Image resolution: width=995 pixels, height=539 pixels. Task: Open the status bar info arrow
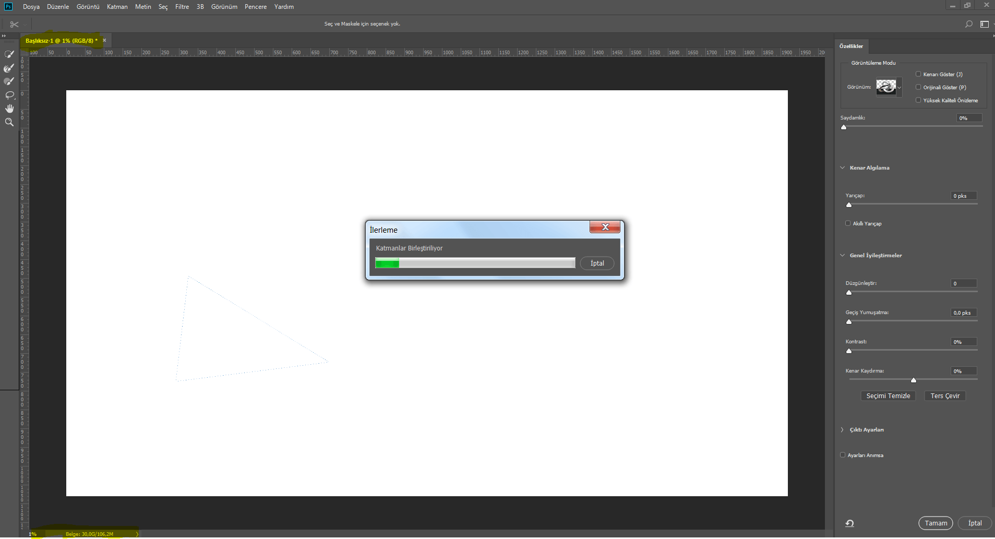click(137, 534)
